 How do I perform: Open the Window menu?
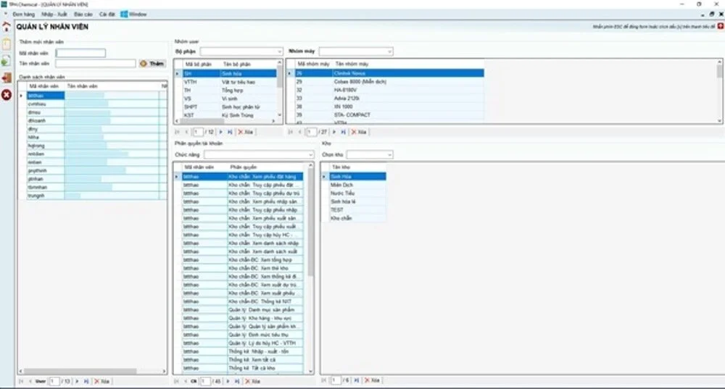point(138,14)
